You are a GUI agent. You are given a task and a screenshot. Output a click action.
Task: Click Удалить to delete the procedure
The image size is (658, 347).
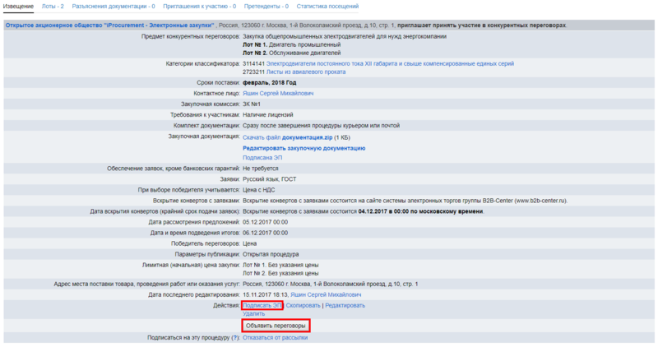click(254, 313)
